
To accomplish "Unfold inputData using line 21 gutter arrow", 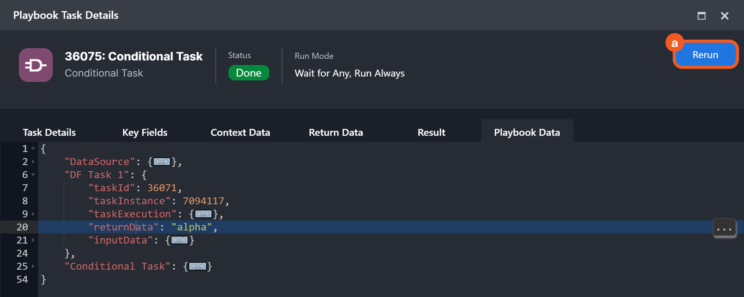I will (34, 240).
